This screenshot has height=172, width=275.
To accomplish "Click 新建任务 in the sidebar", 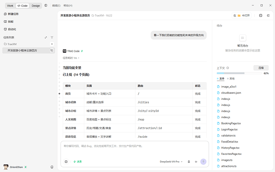I will tap(13, 14).
